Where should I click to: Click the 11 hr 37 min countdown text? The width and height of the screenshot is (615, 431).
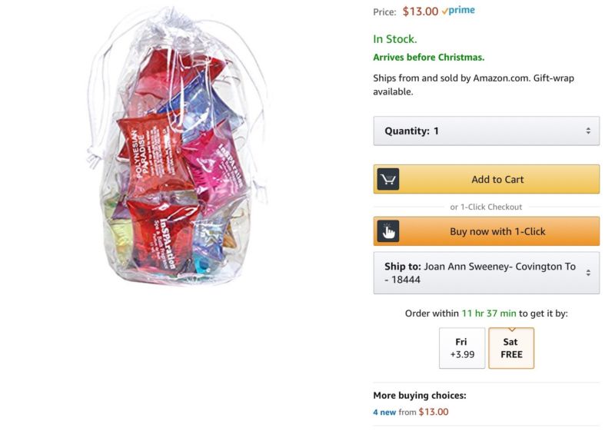(x=489, y=313)
